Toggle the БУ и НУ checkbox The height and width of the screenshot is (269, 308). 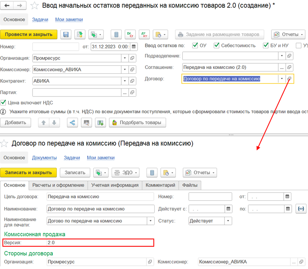tap(265, 45)
